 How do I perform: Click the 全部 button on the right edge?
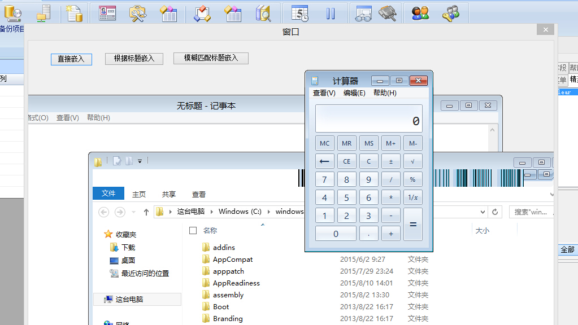pyautogui.click(x=568, y=249)
